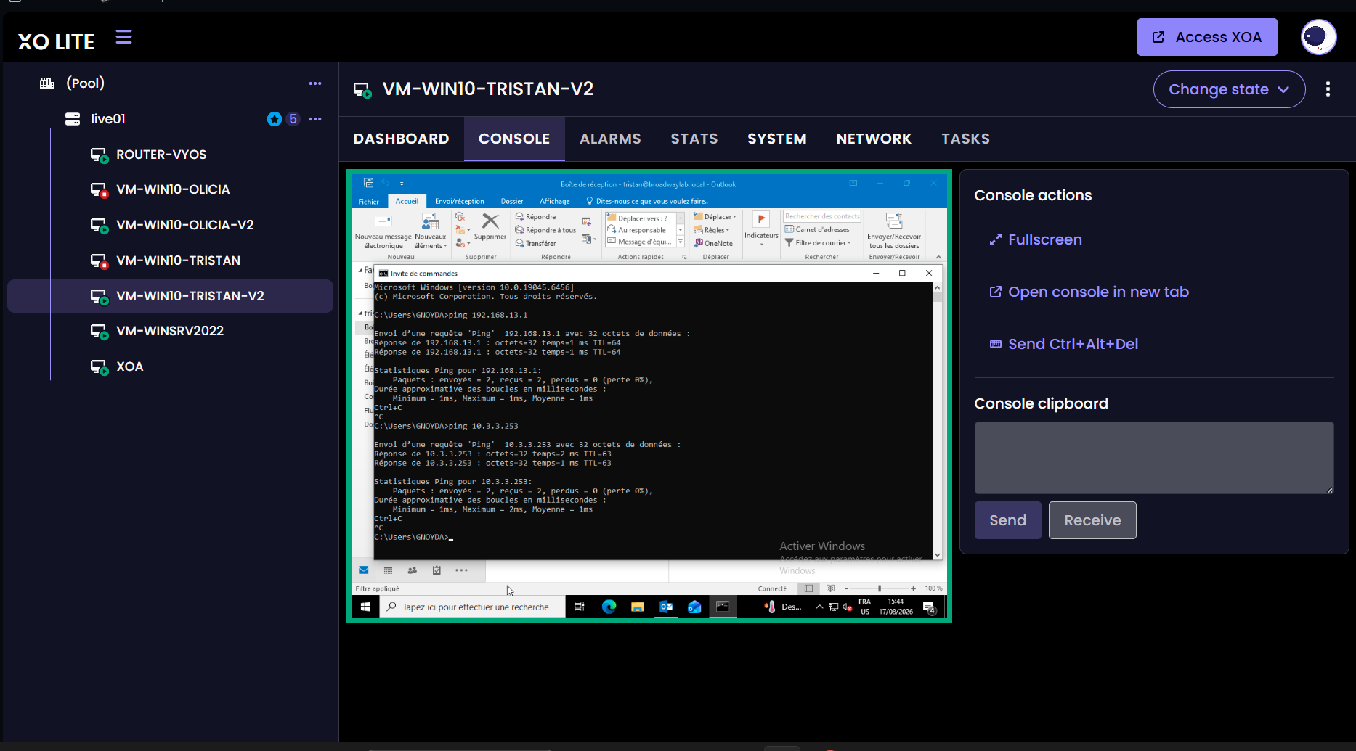This screenshot has width=1356, height=751.
Task: Open Outlook Mail view at bottom navigation
Action: [364, 570]
